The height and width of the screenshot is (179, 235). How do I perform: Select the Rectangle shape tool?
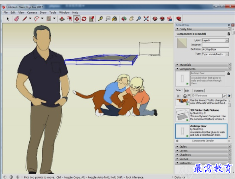pyautogui.click(x=49, y=19)
